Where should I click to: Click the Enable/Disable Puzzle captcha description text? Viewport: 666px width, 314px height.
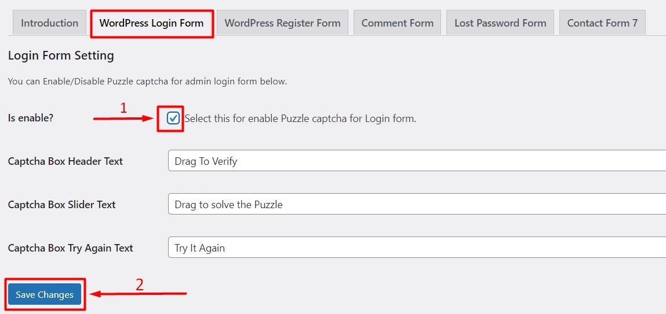(x=147, y=81)
